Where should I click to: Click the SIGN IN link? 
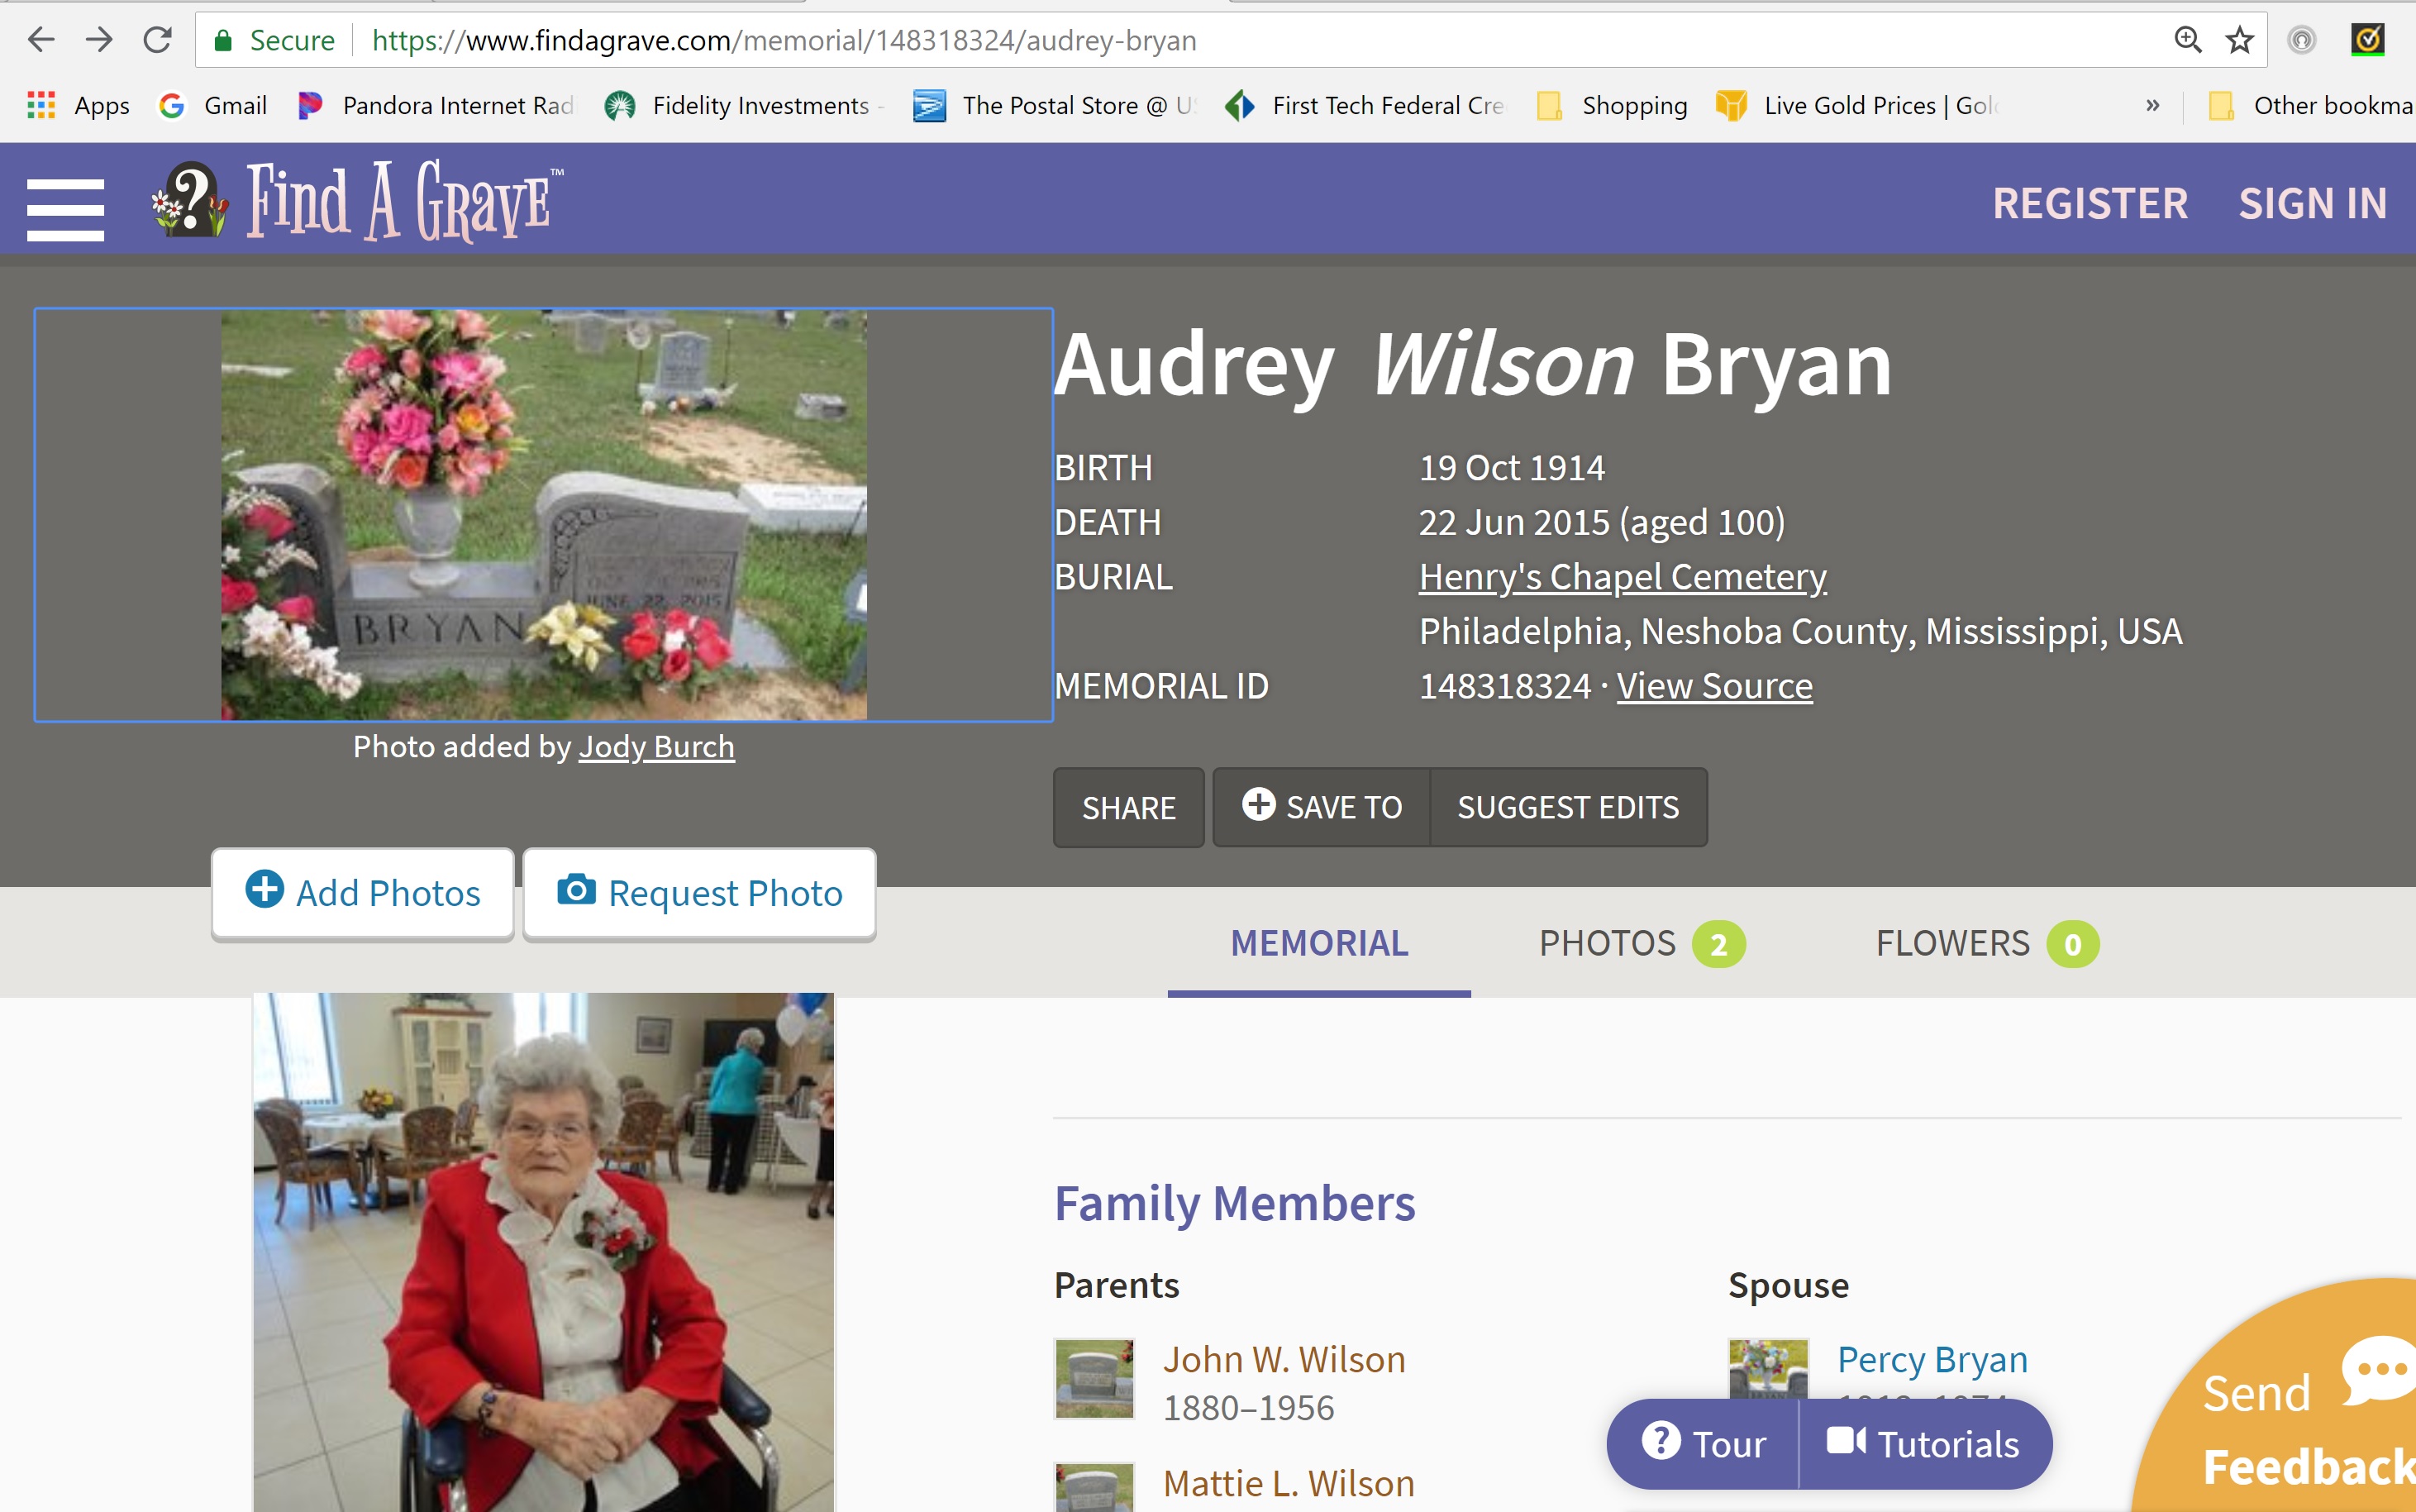point(2312,204)
